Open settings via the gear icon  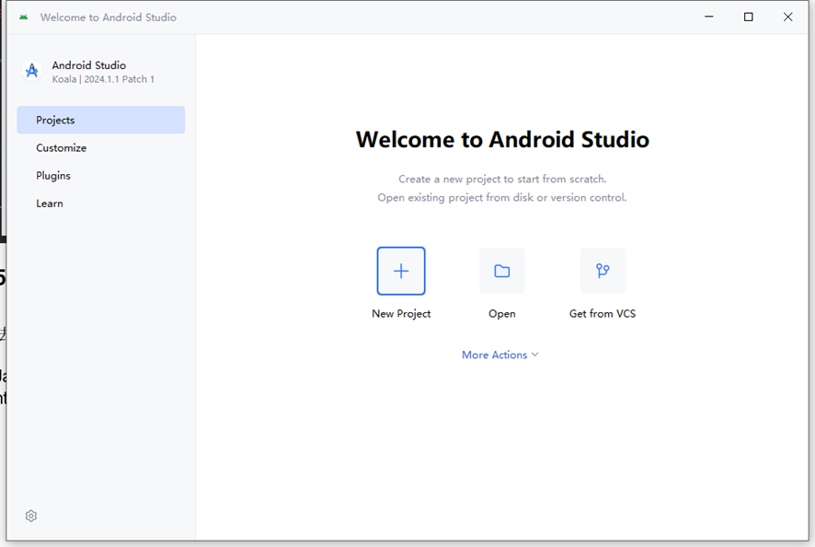pos(31,516)
